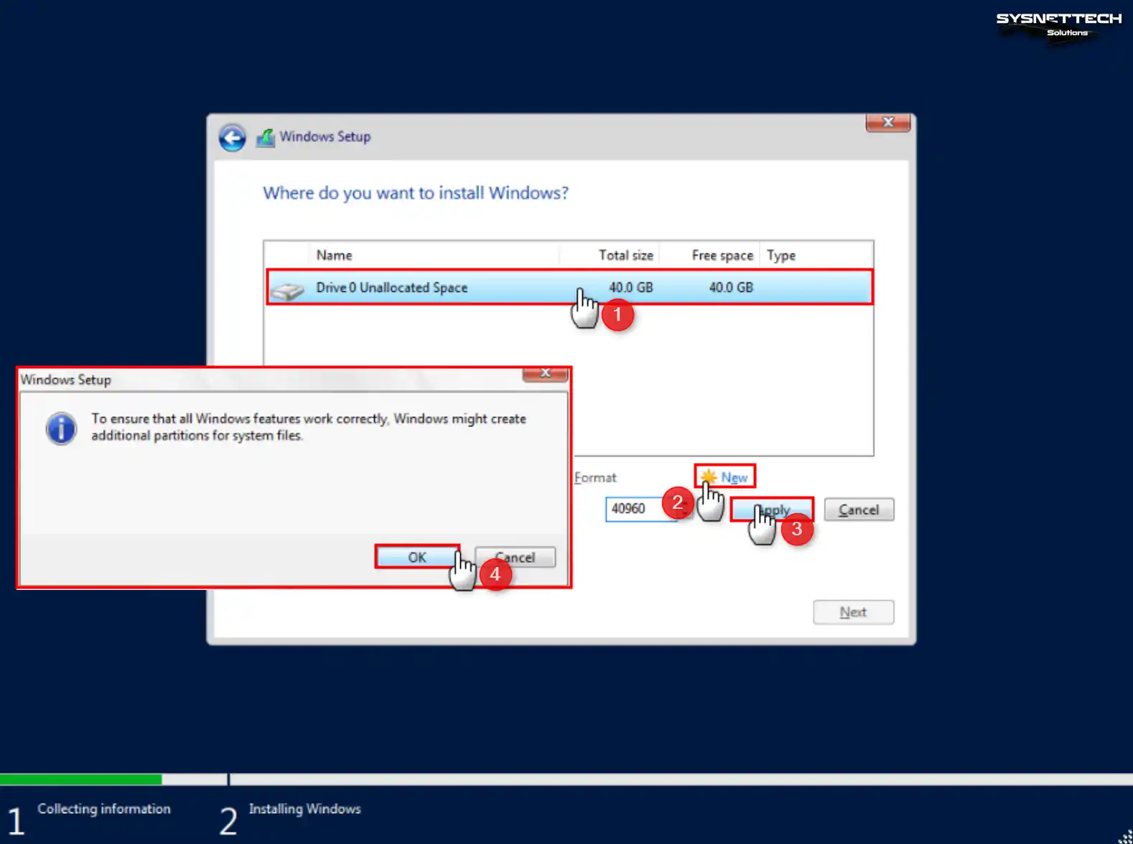Image resolution: width=1133 pixels, height=844 pixels.
Task: Click the 40.0 GB total size cell
Action: (630, 287)
